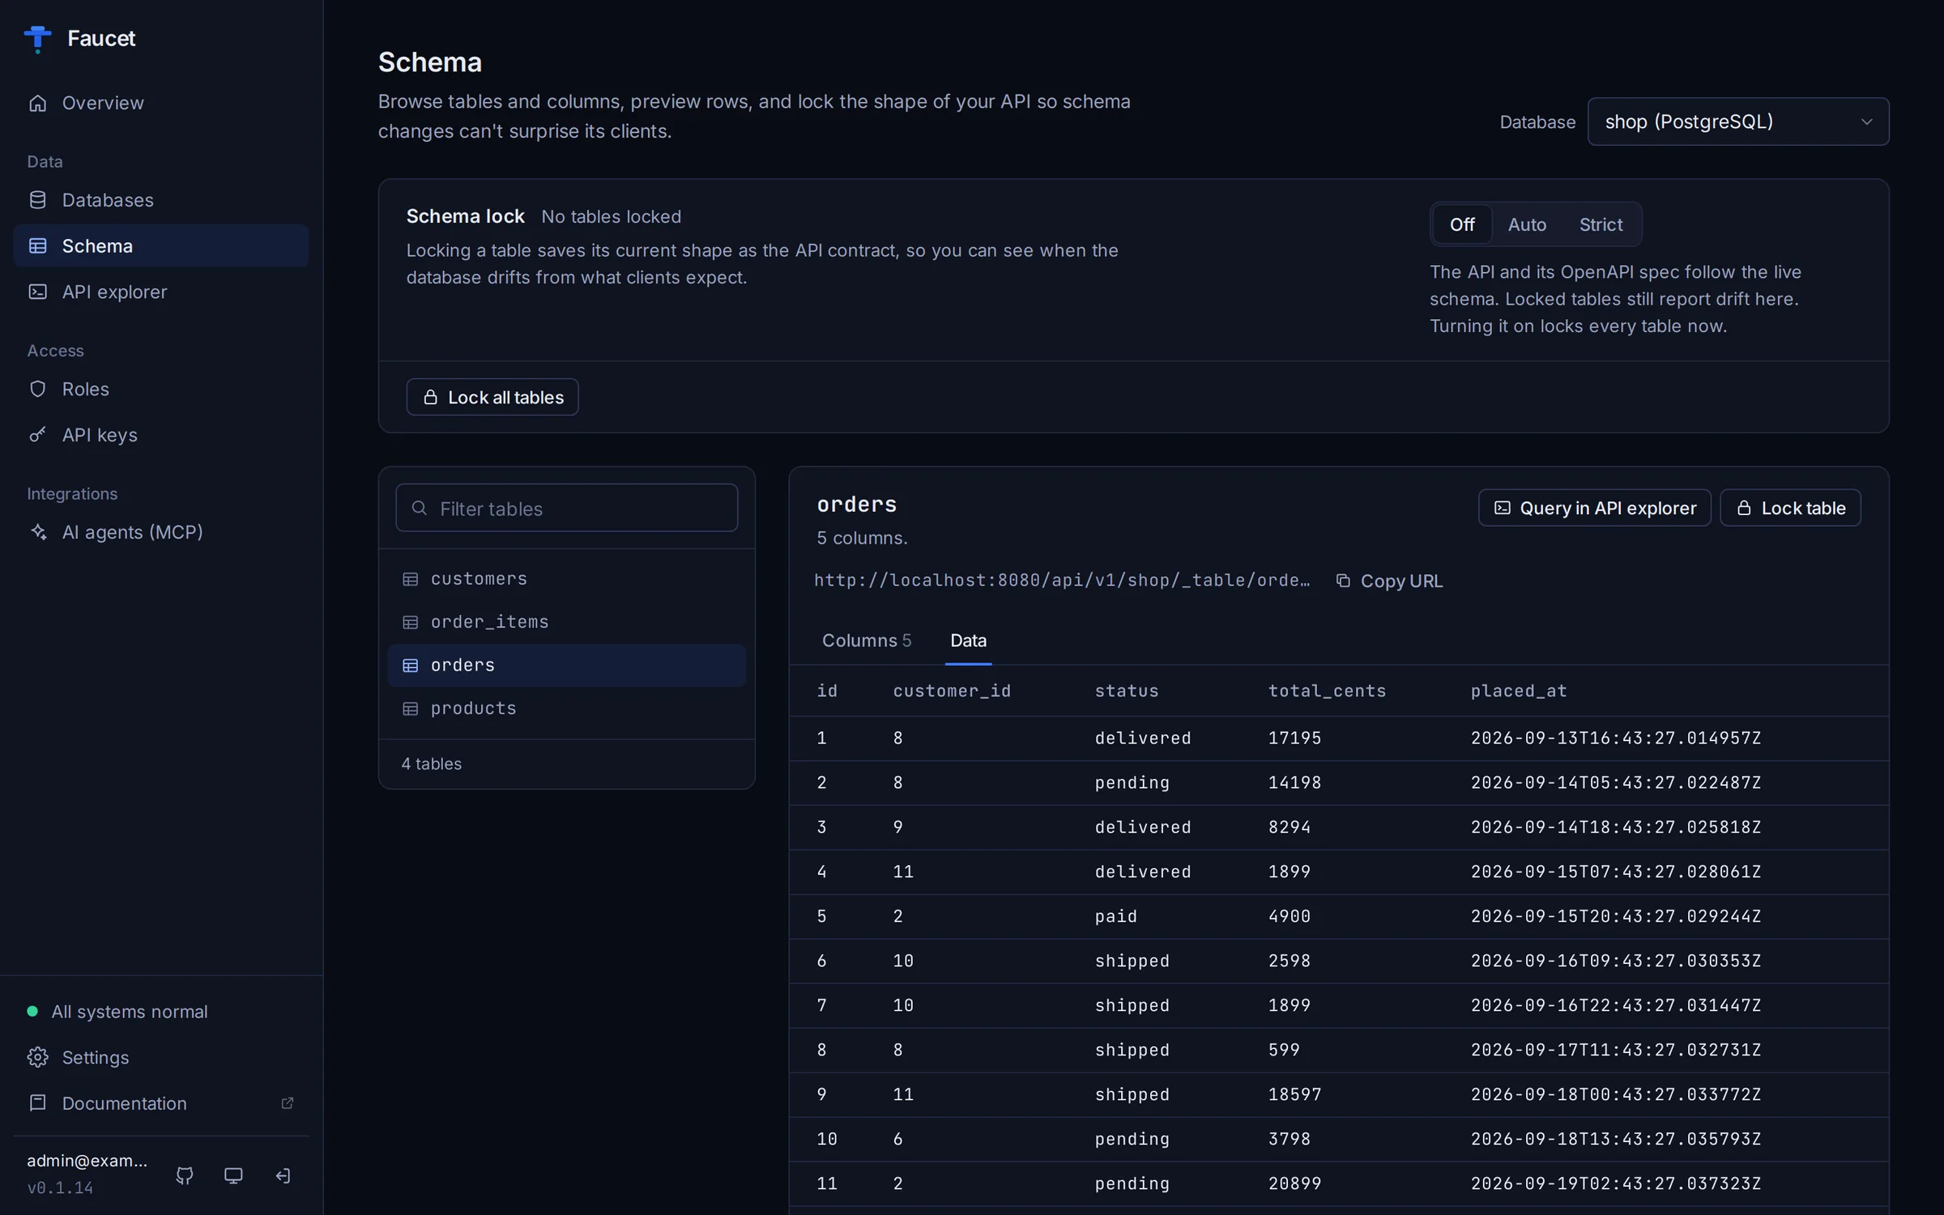This screenshot has width=1944, height=1215.
Task: Open the Roles page
Action: (160, 389)
